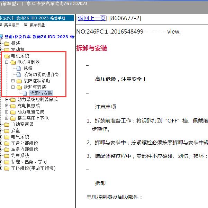Select the 车身内部维修 tree label
Screen dimensions: 208x208
25,149
